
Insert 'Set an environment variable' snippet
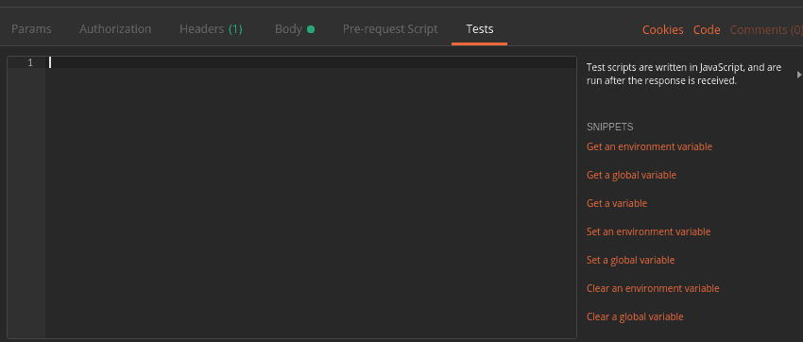(648, 231)
